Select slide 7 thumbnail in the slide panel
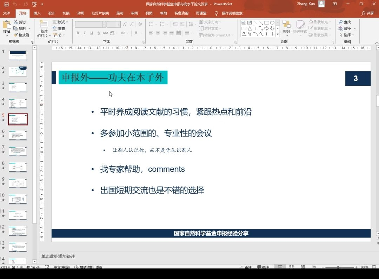379x279 pixels. pos(18,151)
